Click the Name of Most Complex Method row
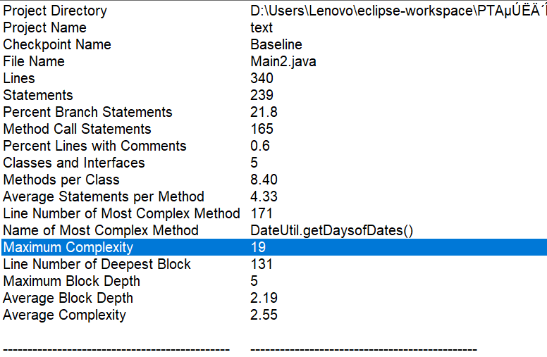The image size is (547, 357). tap(101, 230)
